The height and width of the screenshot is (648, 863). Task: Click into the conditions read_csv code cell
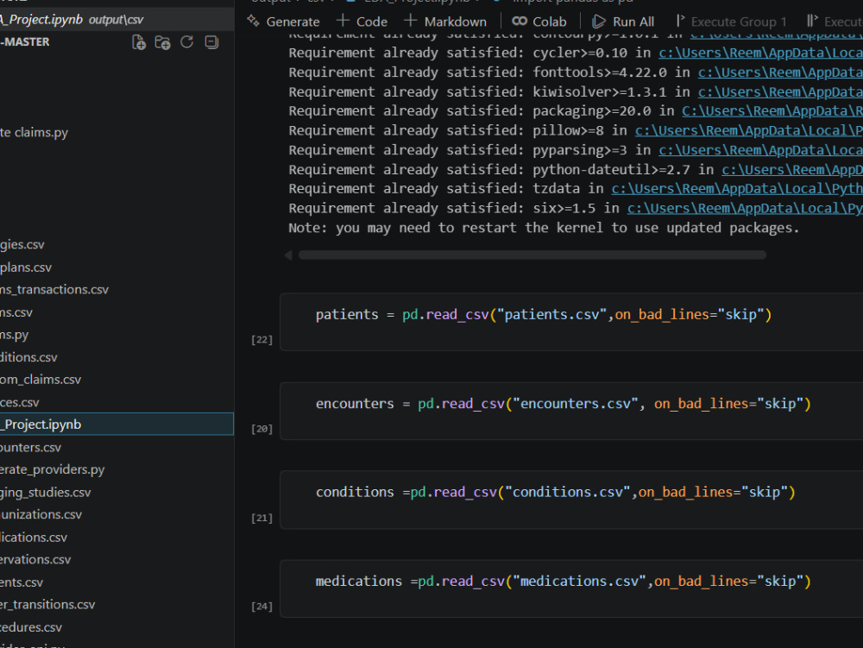coord(571,500)
